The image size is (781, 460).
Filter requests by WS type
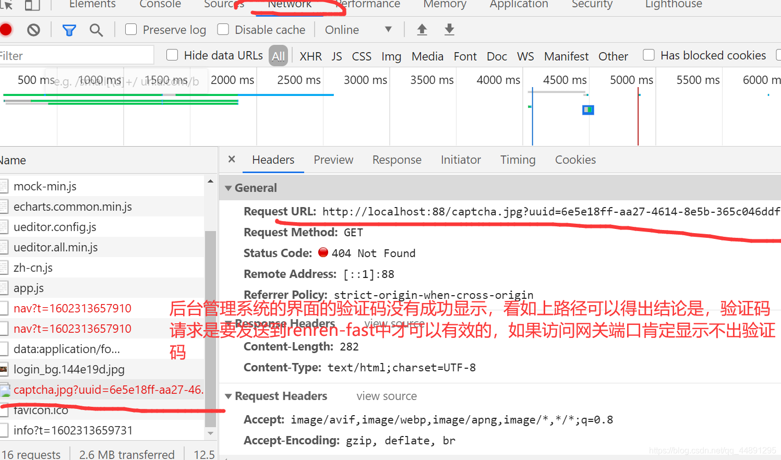[525, 56]
